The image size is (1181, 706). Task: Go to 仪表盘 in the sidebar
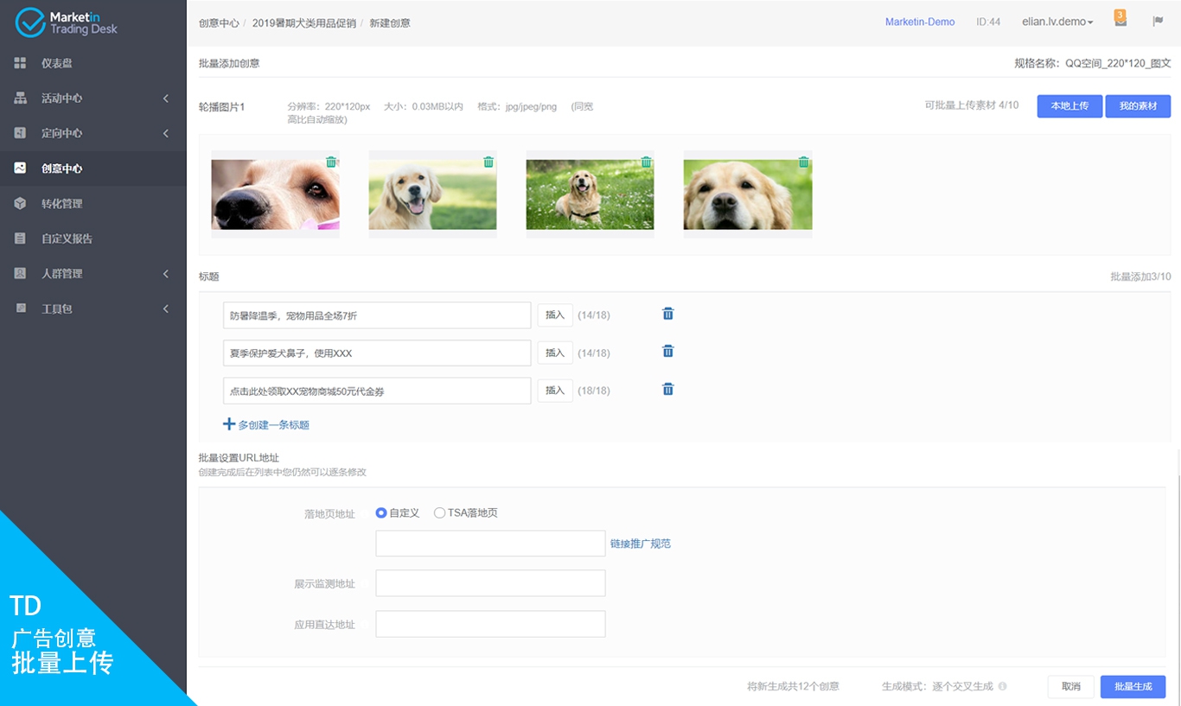57,63
